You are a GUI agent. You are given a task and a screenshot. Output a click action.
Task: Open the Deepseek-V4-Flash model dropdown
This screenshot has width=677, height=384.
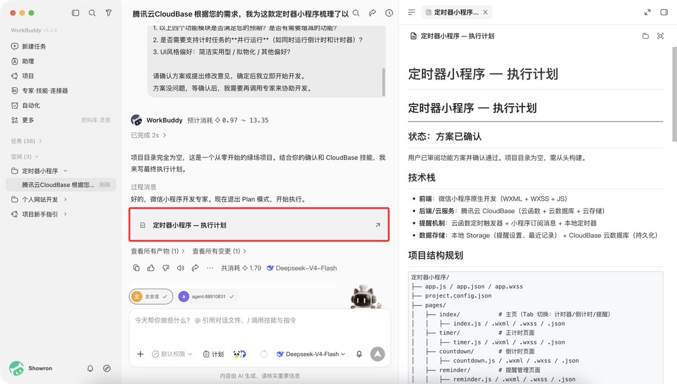[x=311, y=354]
